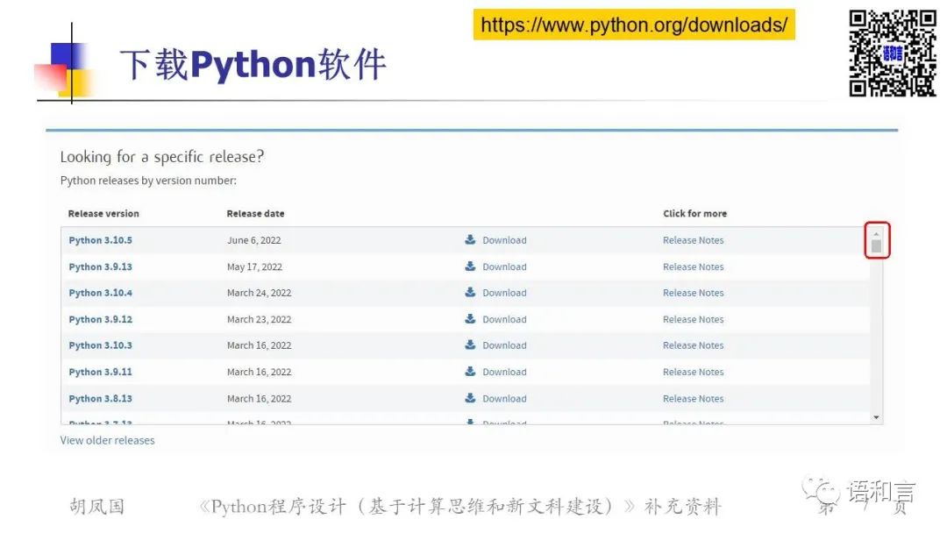Open the Python 3.10.3 release page
The width and height of the screenshot is (947, 533).
tap(100, 345)
